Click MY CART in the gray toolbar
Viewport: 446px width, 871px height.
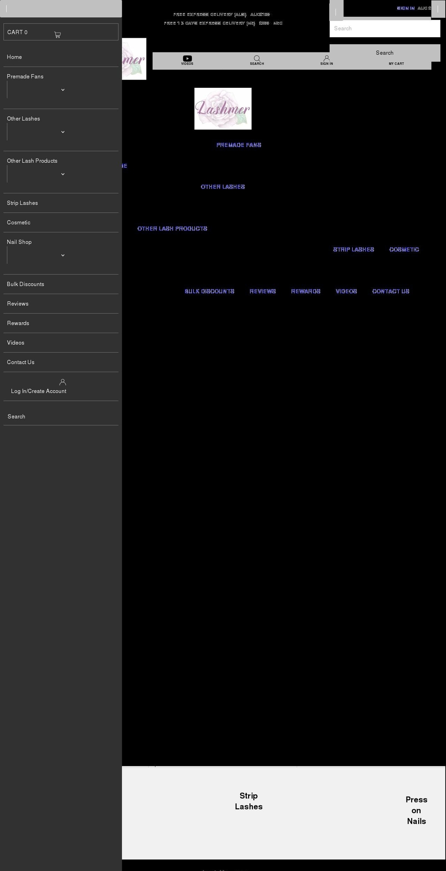396,64
